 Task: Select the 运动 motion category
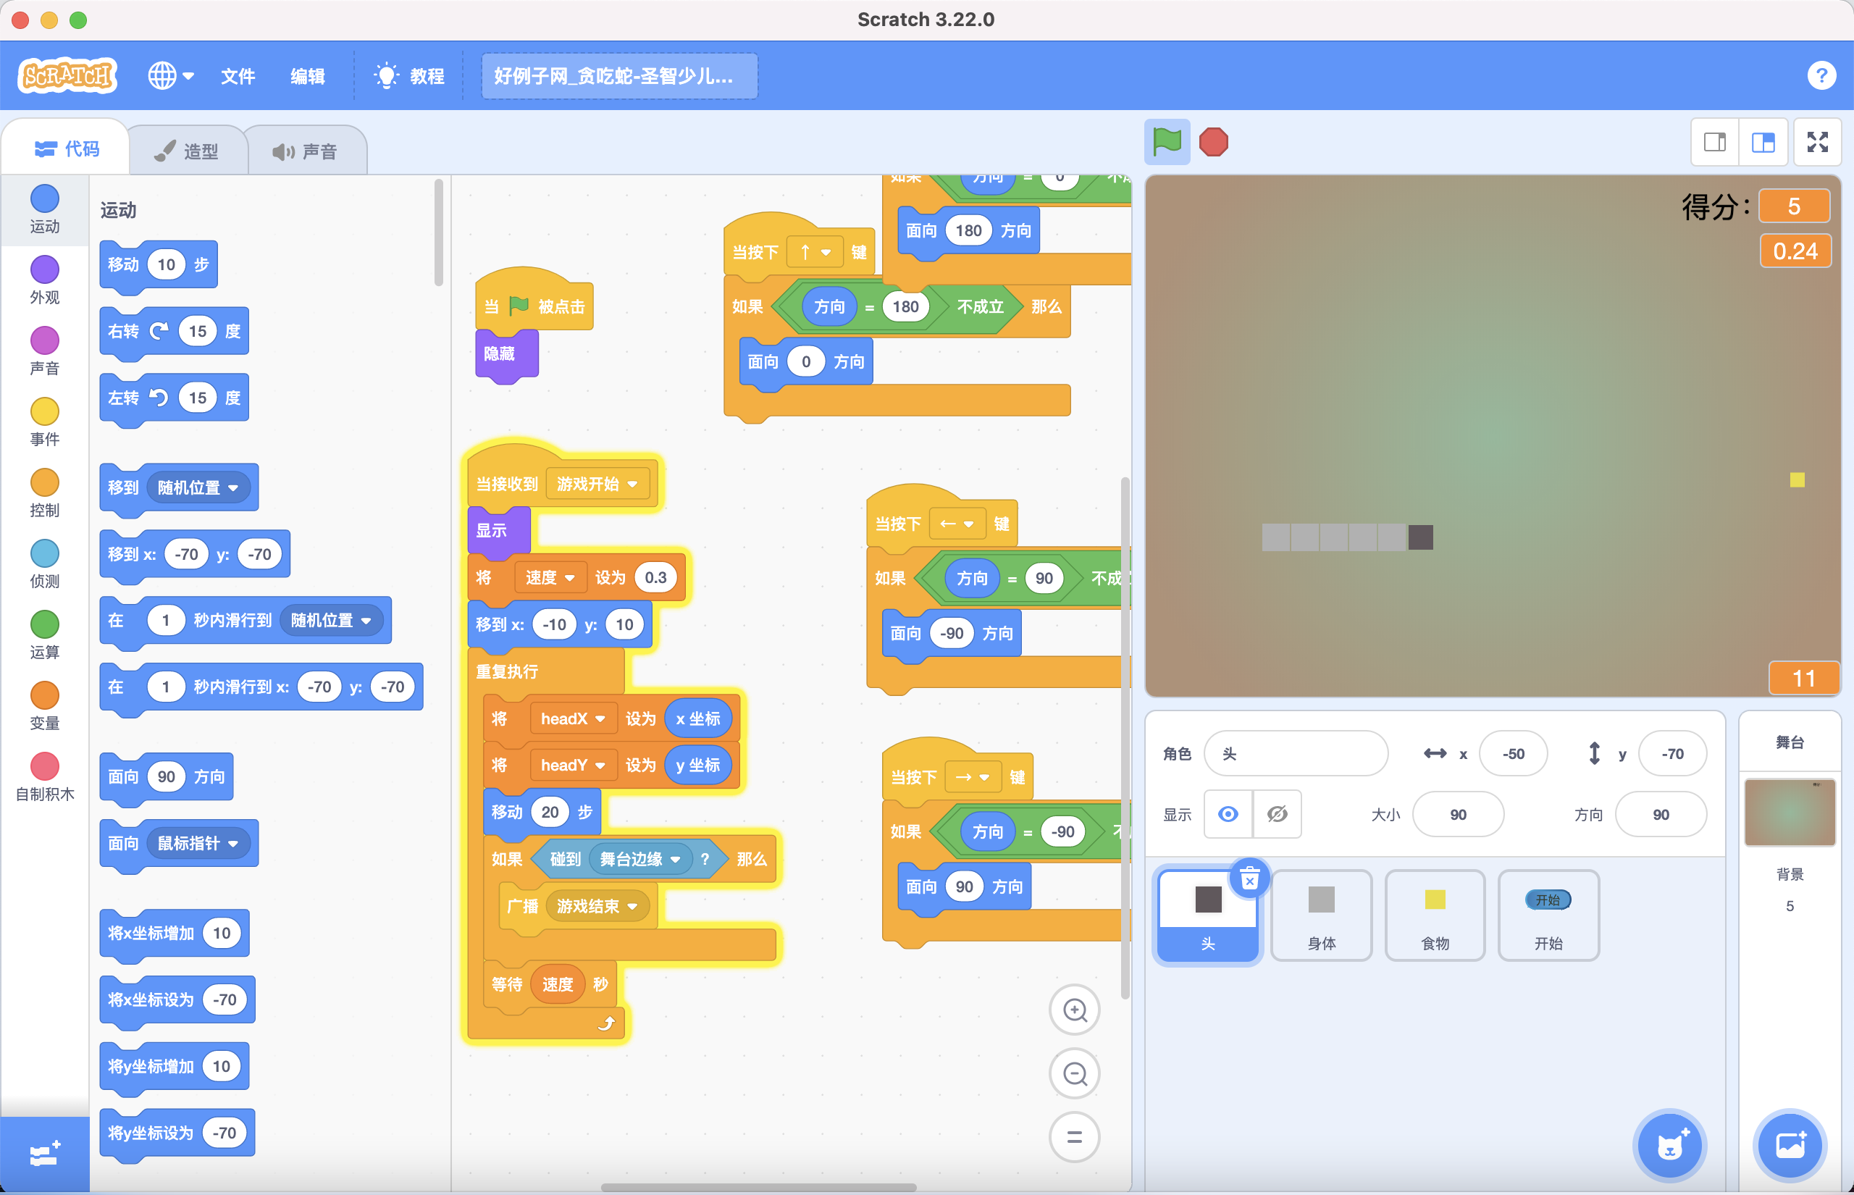coord(44,209)
